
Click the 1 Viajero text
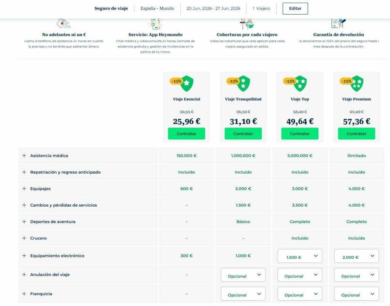point(261,8)
